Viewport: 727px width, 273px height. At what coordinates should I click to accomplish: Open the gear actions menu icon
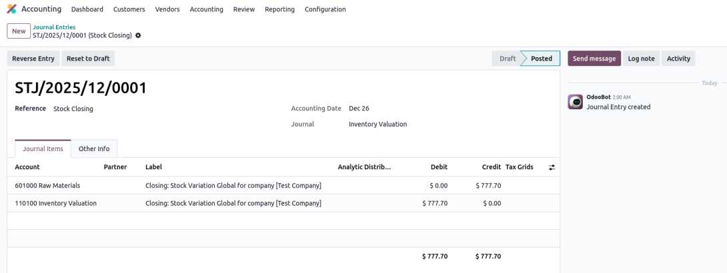(x=138, y=35)
